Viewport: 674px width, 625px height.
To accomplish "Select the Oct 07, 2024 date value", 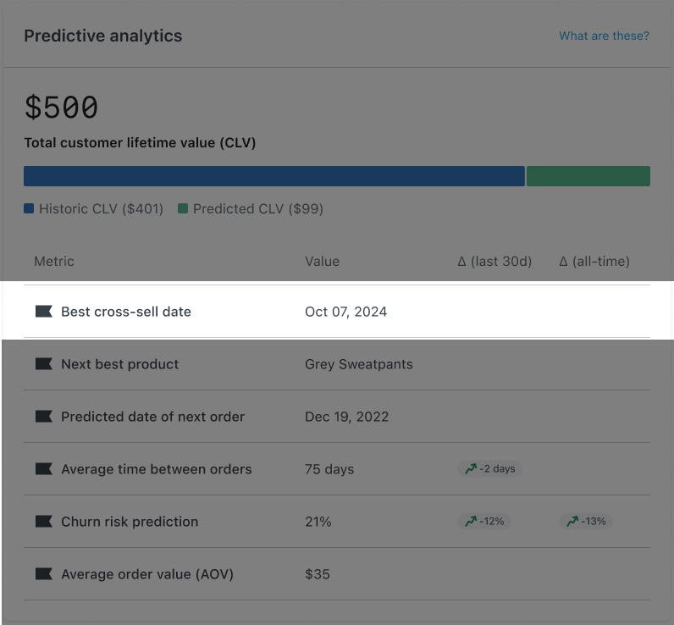I will tap(345, 312).
